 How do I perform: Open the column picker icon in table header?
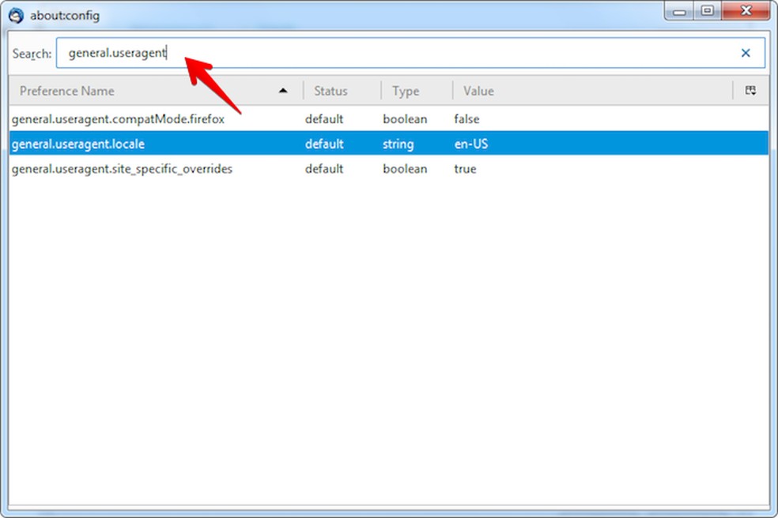pyautogui.click(x=750, y=91)
